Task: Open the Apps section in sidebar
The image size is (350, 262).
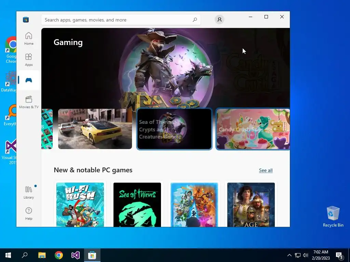Action: (29, 60)
